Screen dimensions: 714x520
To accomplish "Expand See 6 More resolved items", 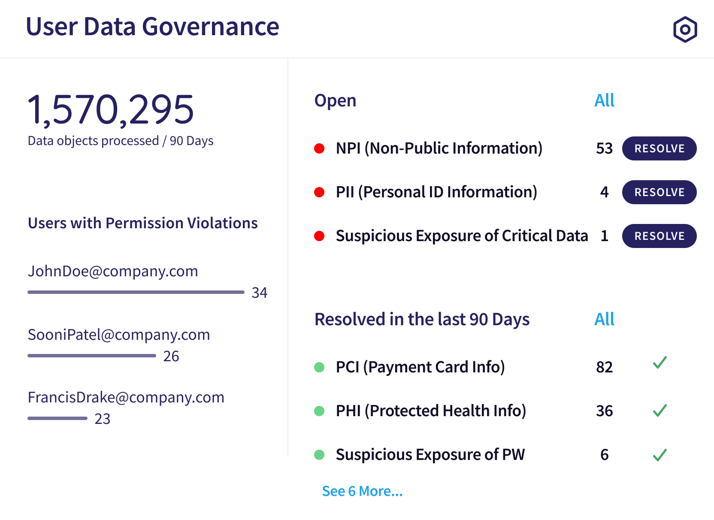I will coord(362,491).
